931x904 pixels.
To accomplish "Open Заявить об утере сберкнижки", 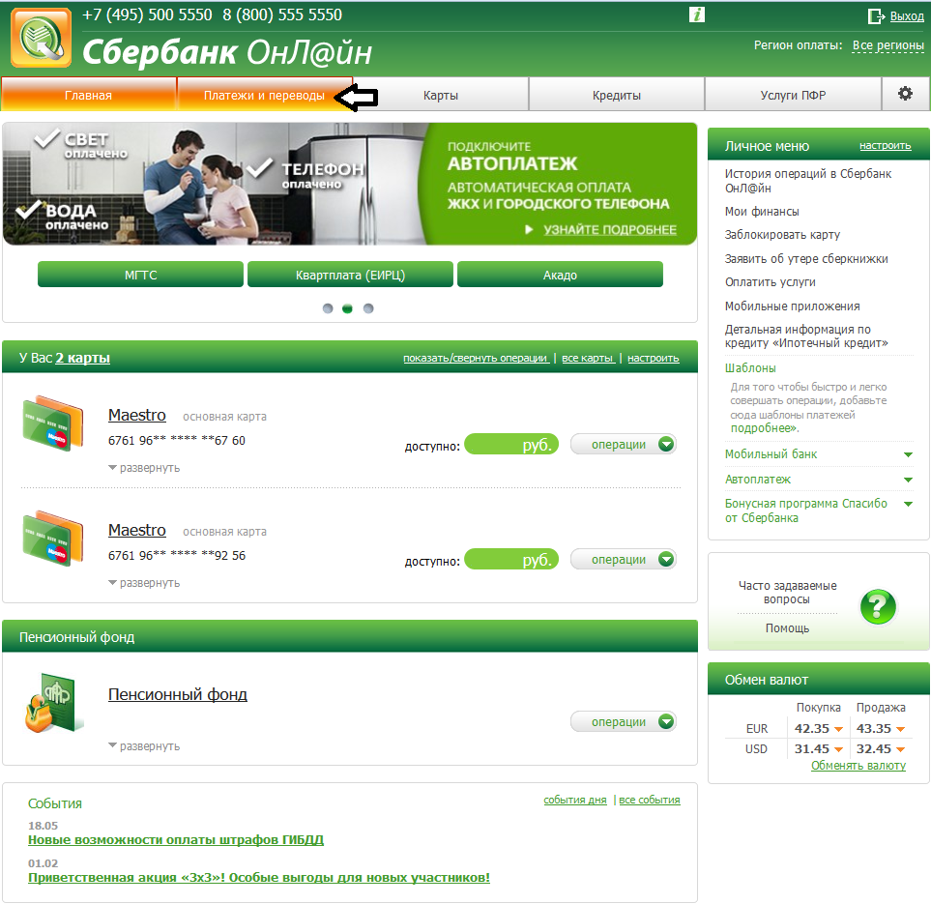I will [x=806, y=259].
